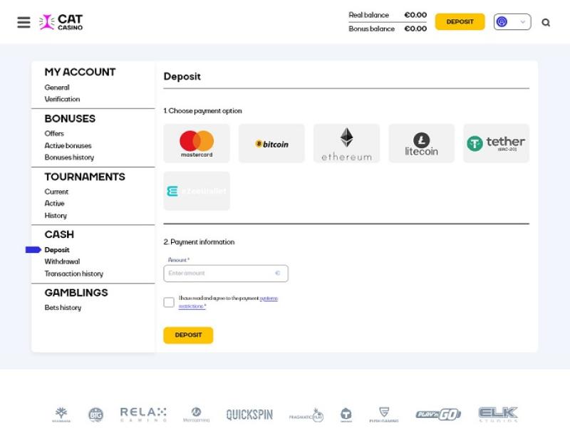The width and height of the screenshot is (570, 428).
Task: Open the systems restrictions link
Action: (x=268, y=298)
